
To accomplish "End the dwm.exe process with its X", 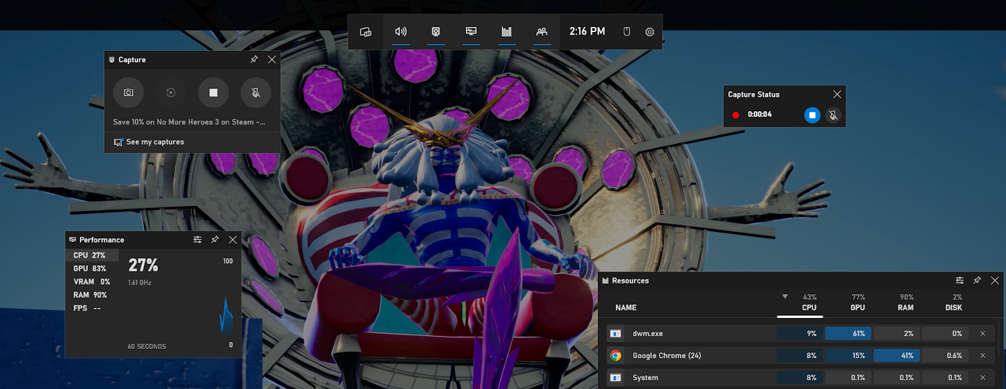I will [983, 334].
